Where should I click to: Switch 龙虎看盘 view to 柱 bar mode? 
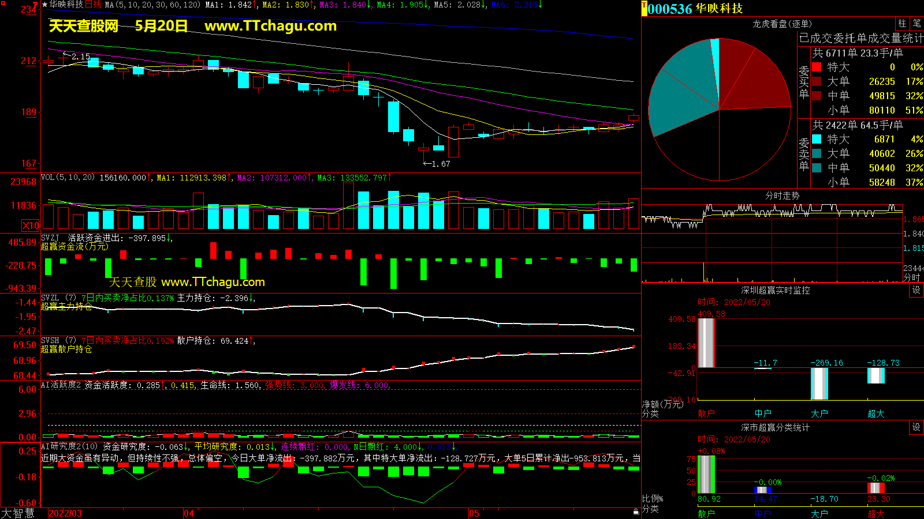tap(902, 24)
